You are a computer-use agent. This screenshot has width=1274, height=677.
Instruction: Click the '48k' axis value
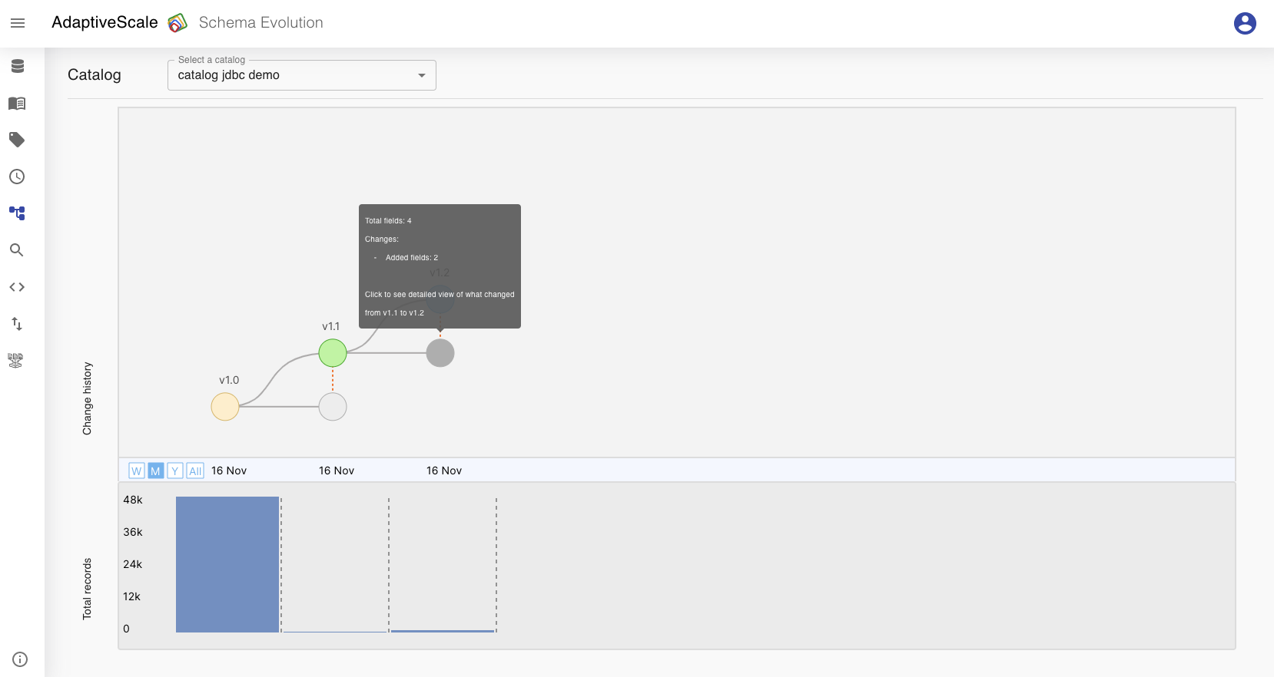point(133,500)
